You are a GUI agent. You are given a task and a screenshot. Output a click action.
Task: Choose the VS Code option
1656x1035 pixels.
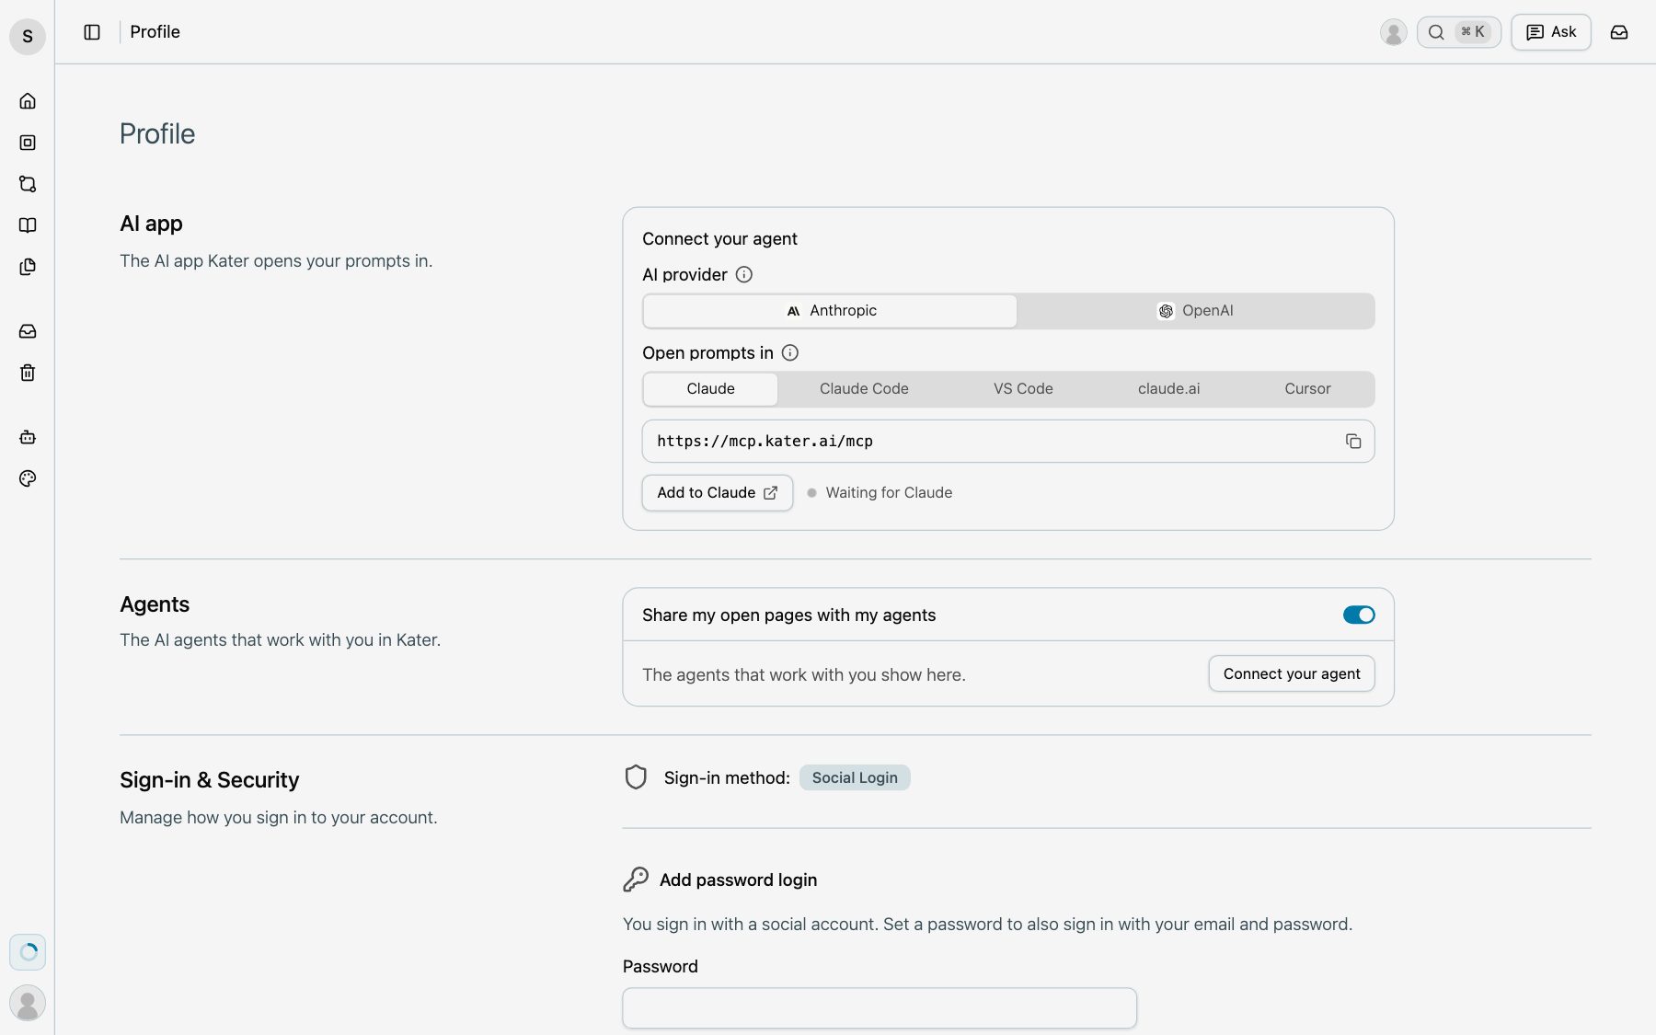1023,389
